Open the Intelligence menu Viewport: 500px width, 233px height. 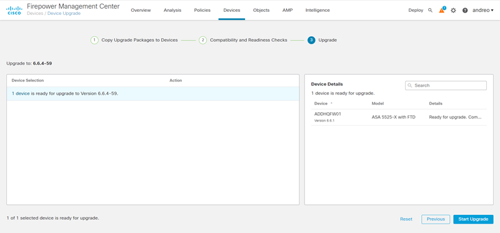(x=317, y=10)
